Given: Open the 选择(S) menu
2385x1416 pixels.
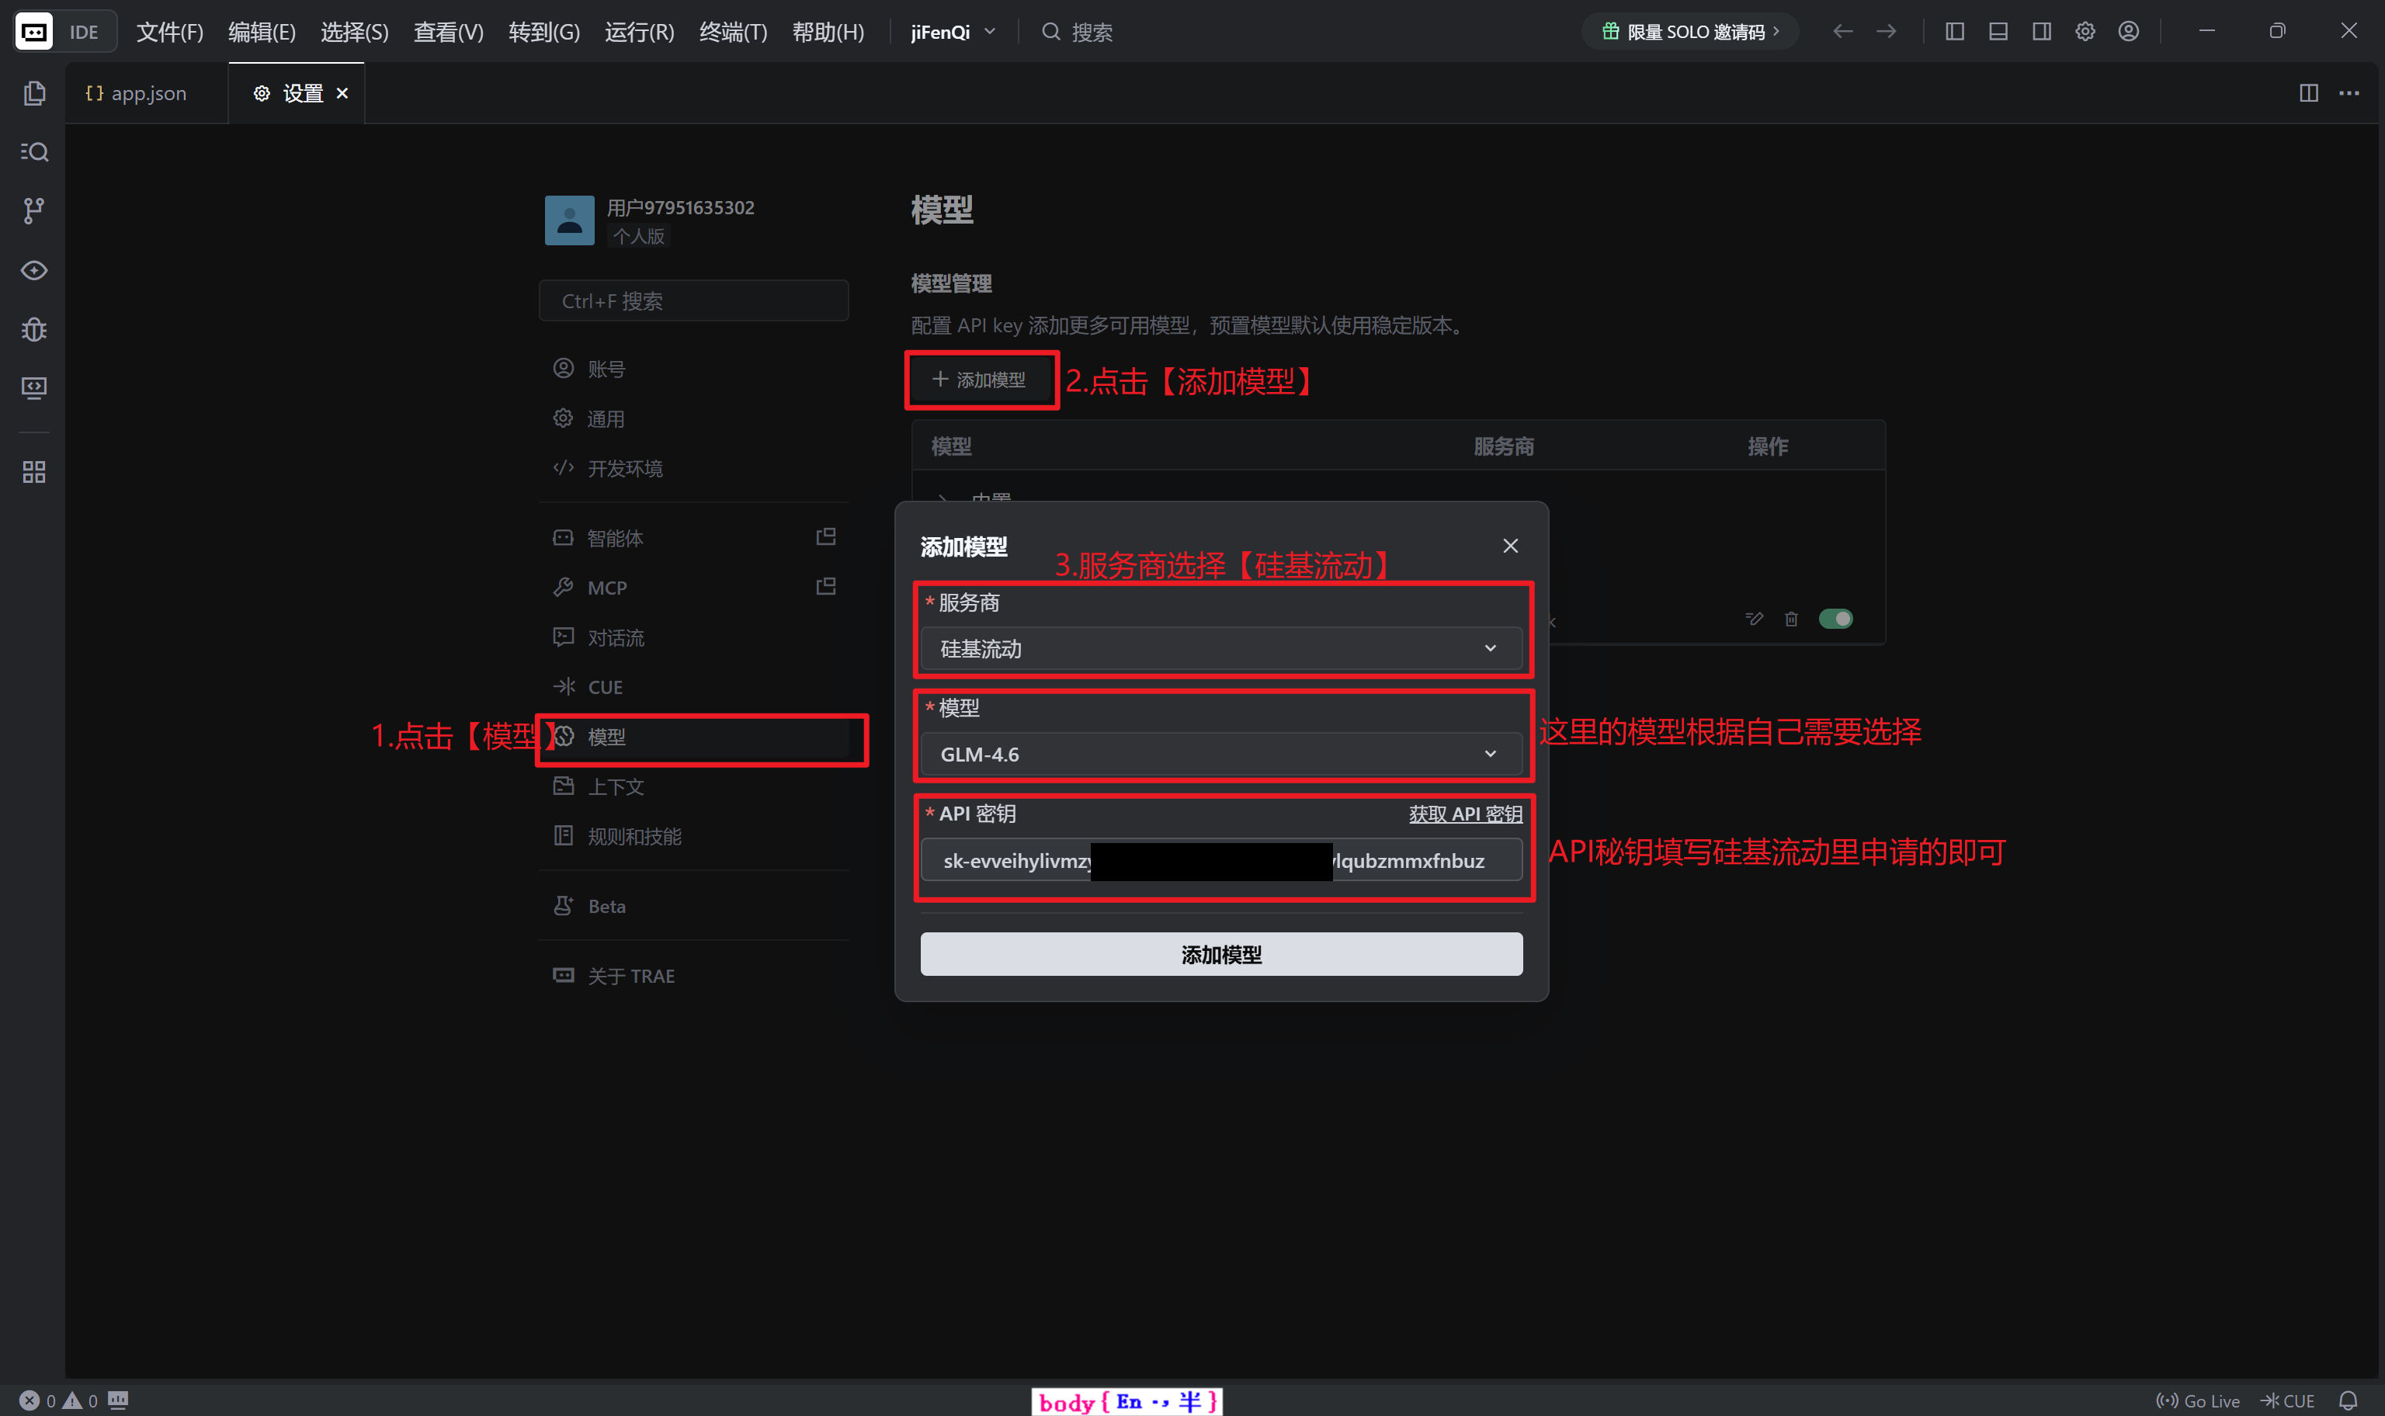Looking at the screenshot, I should [354, 32].
